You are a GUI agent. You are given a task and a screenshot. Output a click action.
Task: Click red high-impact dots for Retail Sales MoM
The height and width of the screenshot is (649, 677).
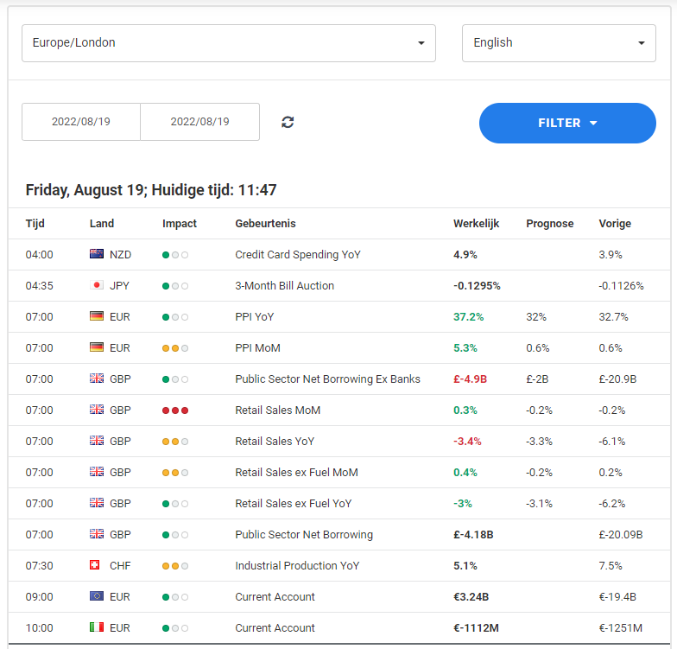174,410
